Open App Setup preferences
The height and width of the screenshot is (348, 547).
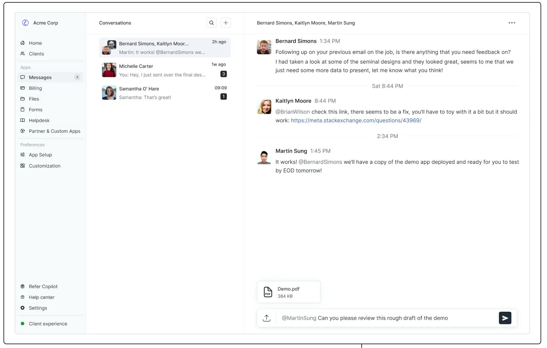tap(40, 154)
